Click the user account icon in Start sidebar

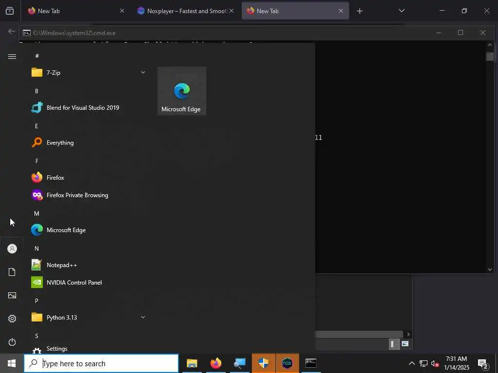[12, 249]
